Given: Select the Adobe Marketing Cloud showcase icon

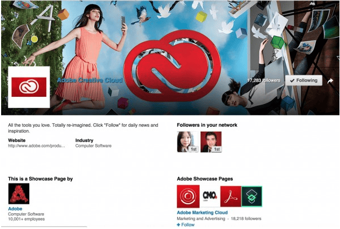Looking at the screenshot, I should 188,196.
